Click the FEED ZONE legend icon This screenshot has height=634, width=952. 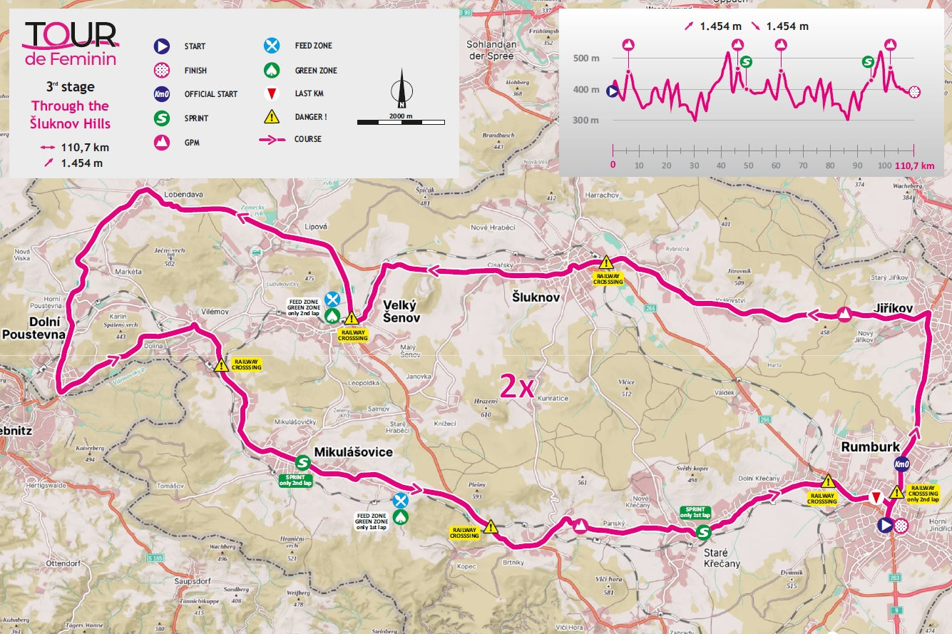(x=272, y=46)
